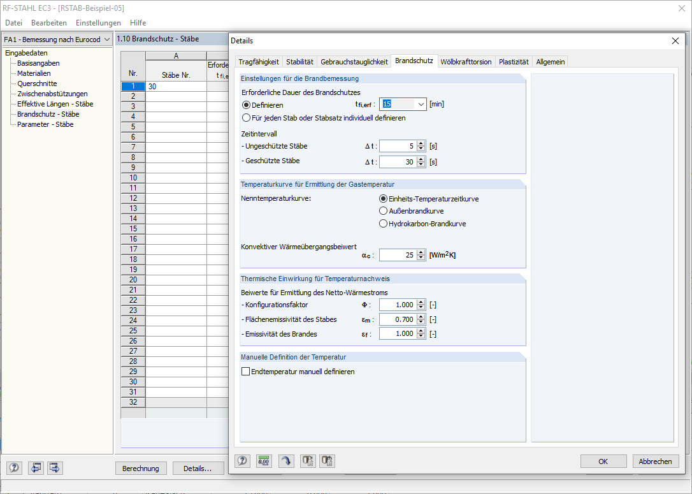692x494 pixels.
Task: Open Zwischenabstützungen in the tree
Action: pyautogui.click(x=52, y=94)
